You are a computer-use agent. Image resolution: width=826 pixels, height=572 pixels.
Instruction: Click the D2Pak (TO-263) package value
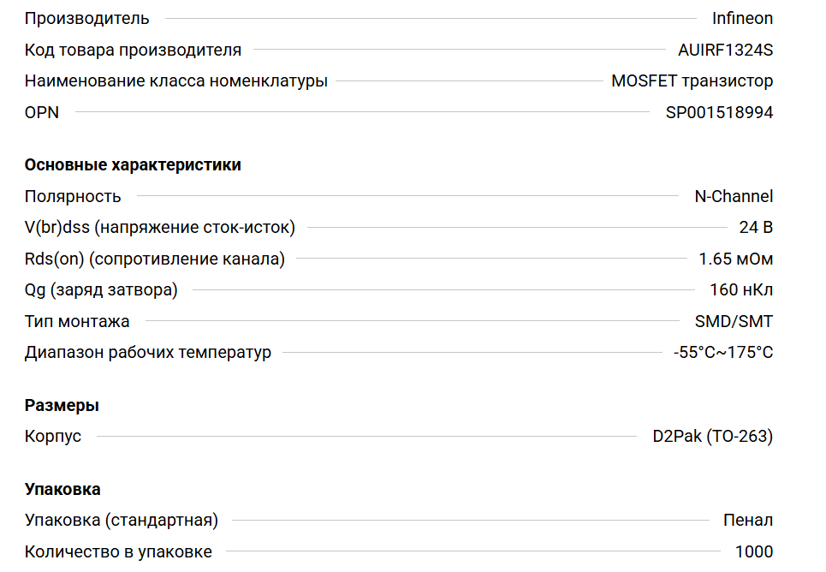click(x=712, y=437)
